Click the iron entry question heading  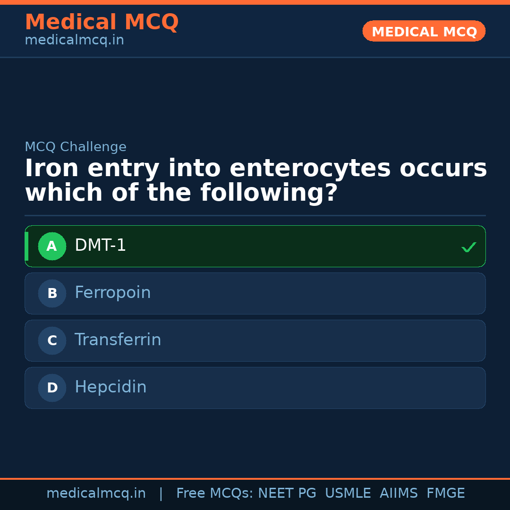(x=255, y=181)
